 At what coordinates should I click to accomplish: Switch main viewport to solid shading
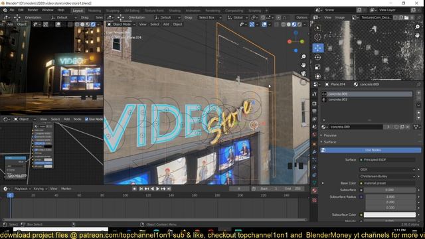(289, 25)
